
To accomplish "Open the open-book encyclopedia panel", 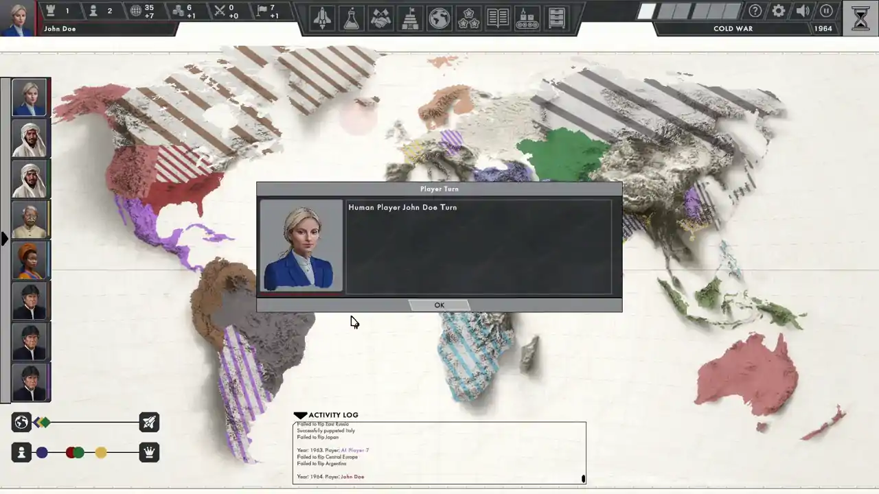I will point(498,17).
